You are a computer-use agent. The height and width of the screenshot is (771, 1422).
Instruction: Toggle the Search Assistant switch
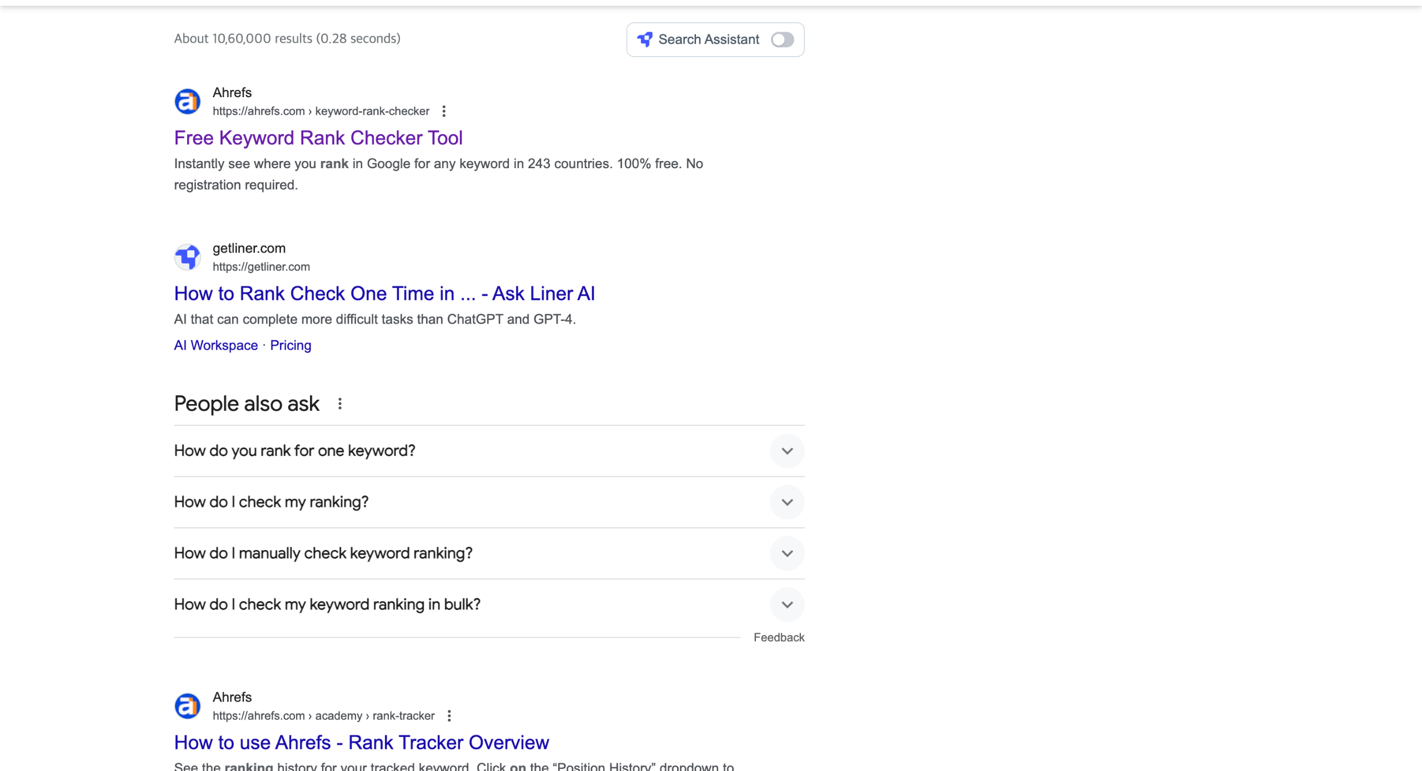[782, 39]
